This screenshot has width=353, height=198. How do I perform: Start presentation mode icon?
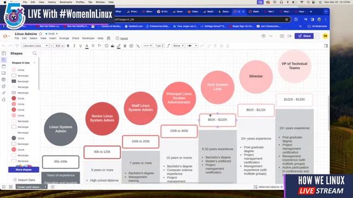pos(282,36)
